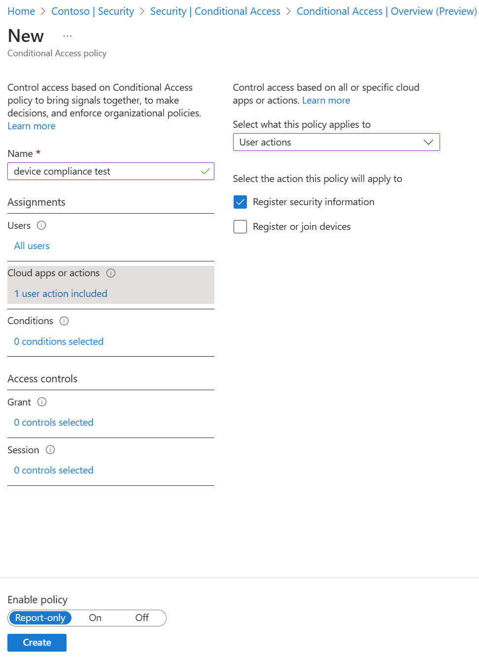This screenshot has height=660, width=479.
Task: Select Report-only on the enable policy slider
Action: pos(40,618)
